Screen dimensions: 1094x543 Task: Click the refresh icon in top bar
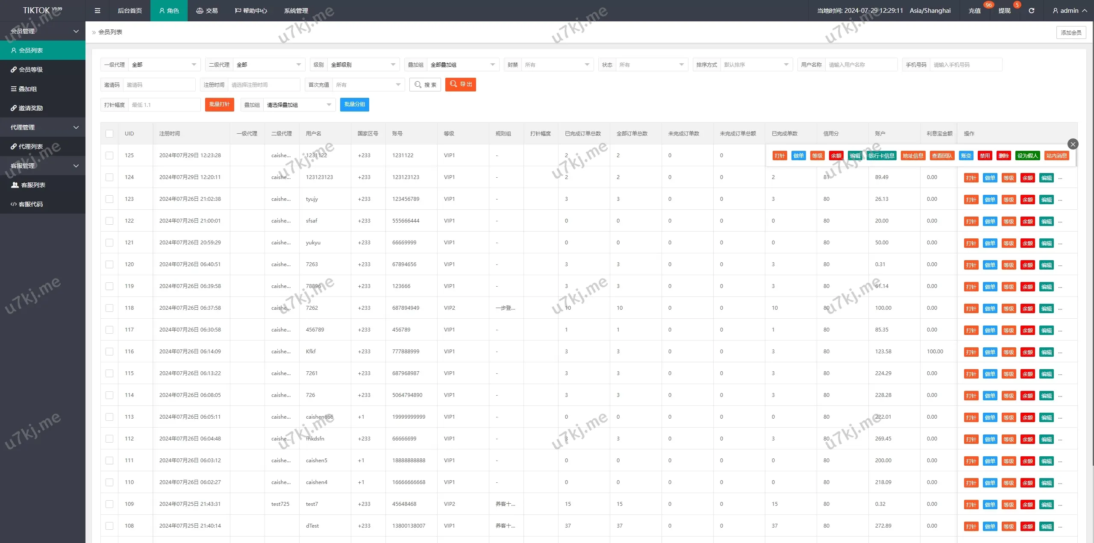[1031, 11]
